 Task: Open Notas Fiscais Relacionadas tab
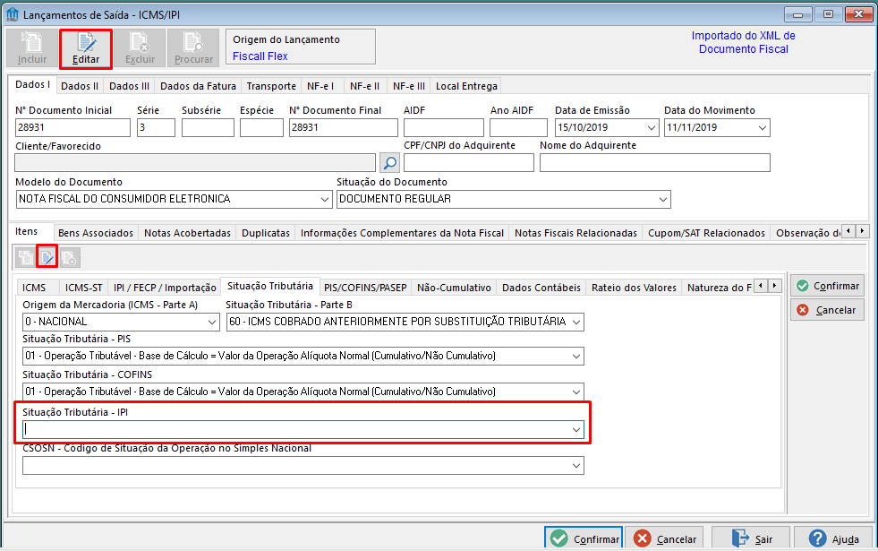[x=575, y=233]
